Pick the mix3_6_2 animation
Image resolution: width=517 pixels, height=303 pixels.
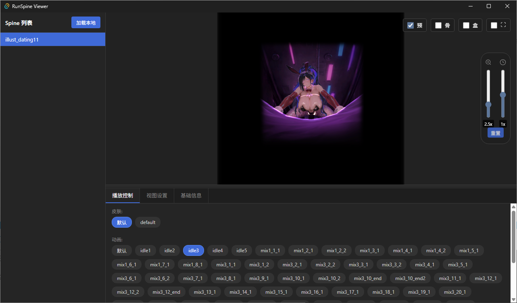160,278
